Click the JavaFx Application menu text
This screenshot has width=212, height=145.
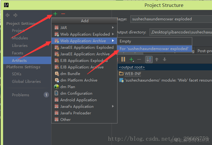tap(77, 106)
